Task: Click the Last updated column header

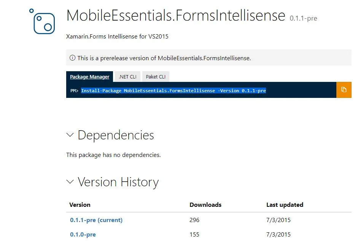Action: (285, 205)
